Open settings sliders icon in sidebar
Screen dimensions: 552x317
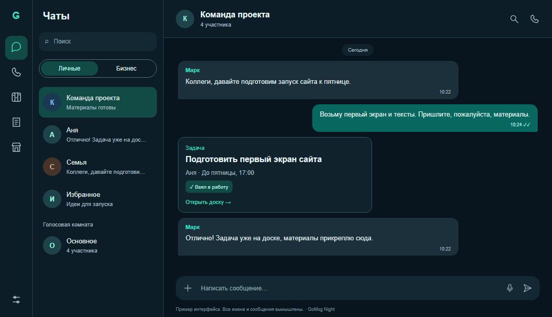pos(16,300)
